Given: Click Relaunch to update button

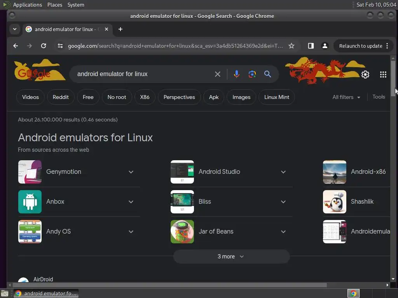Looking at the screenshot, I should (361, 46).
